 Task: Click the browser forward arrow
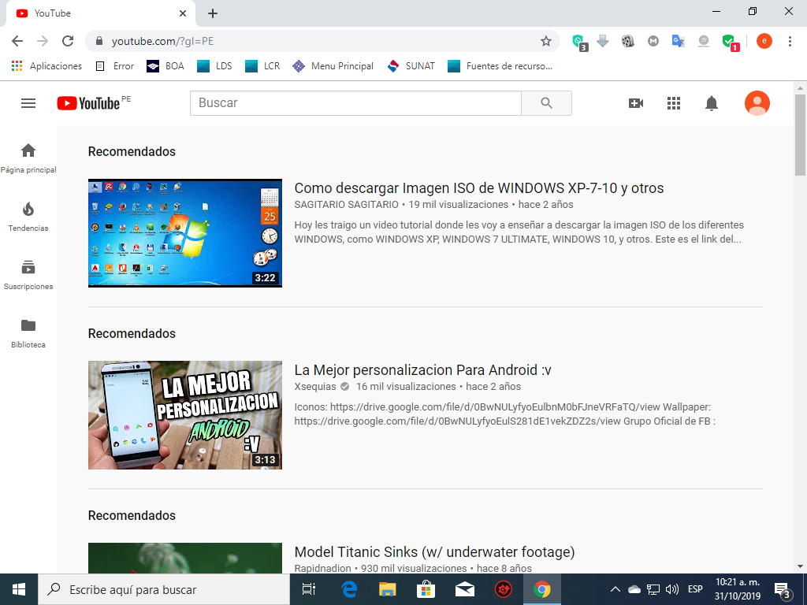point(43,41)
